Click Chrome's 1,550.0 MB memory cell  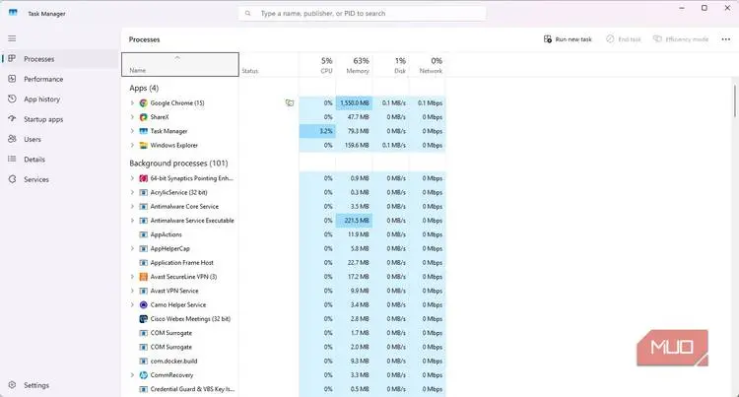pyautogui.click(x=354, y=102)
